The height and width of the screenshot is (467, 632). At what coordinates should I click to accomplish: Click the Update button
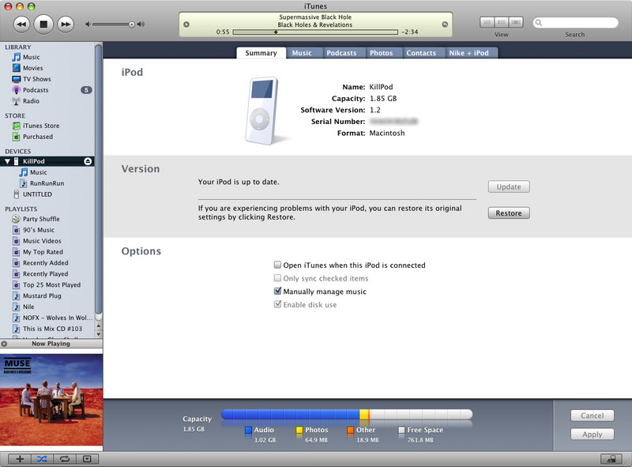[x=509, y=186]
